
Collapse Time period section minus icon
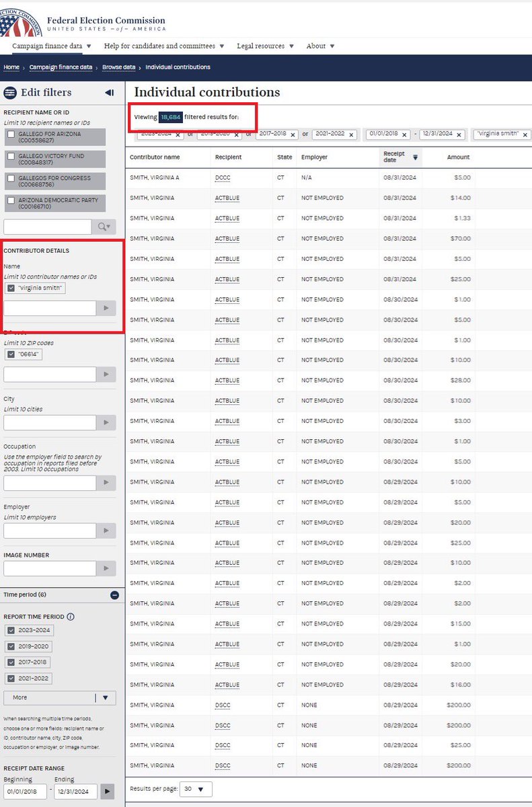114,595
